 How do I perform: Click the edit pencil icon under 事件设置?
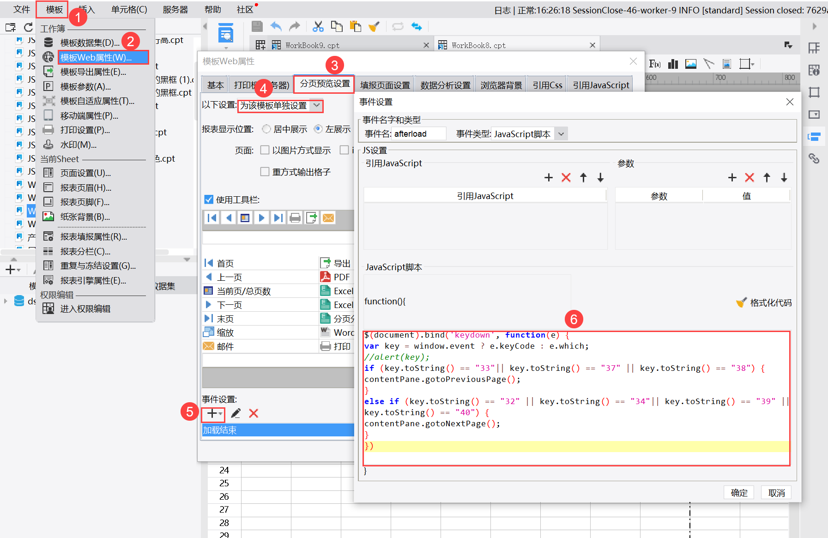(236, 413)
